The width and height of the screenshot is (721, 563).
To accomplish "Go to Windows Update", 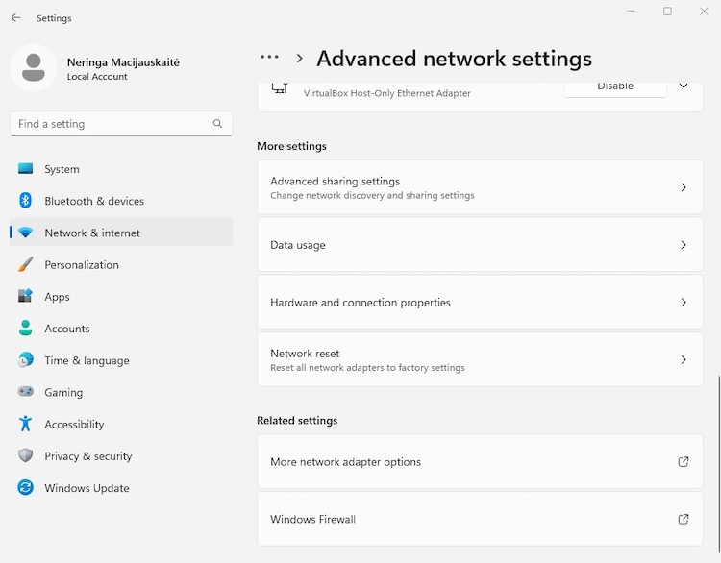I will (x=121, y=488).
